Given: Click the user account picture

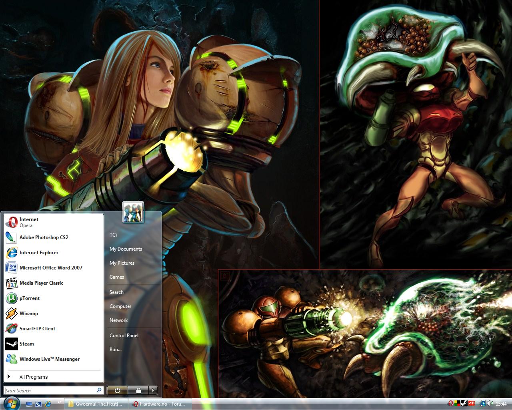Looking at the screenshot, I should click(x=133, y=212).
